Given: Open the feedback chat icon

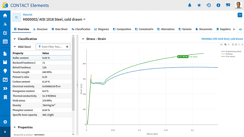Looking at the screenshot, I should 228,5.
